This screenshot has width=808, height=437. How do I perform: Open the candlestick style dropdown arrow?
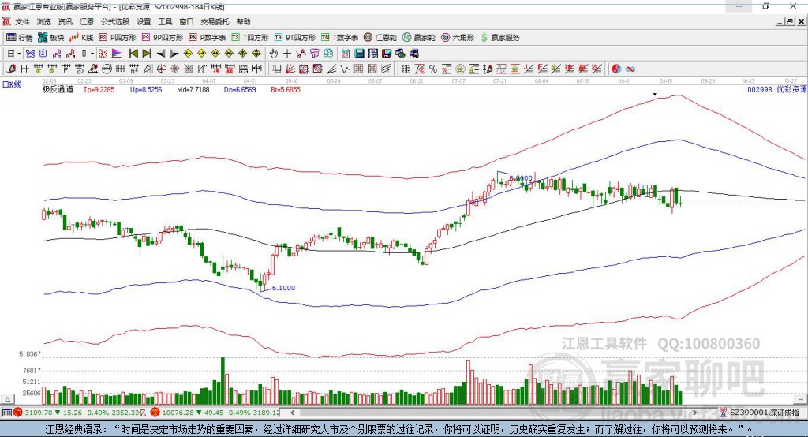92,53
